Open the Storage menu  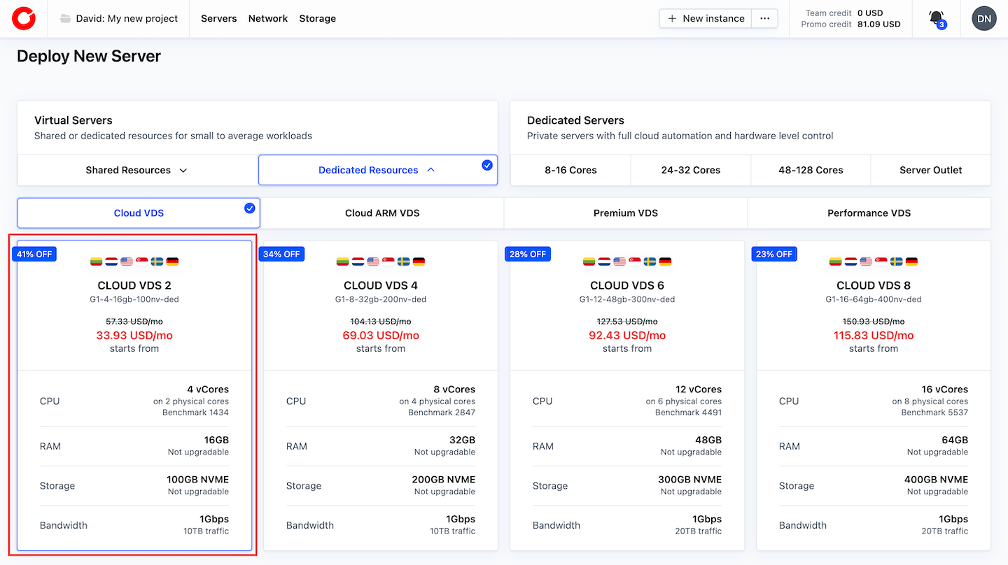(317, 19)
